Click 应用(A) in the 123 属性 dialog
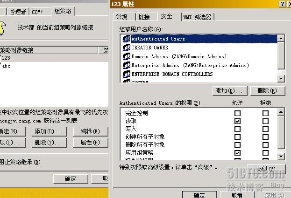This screenshot has width=291, height=198. tap(274, 195)
